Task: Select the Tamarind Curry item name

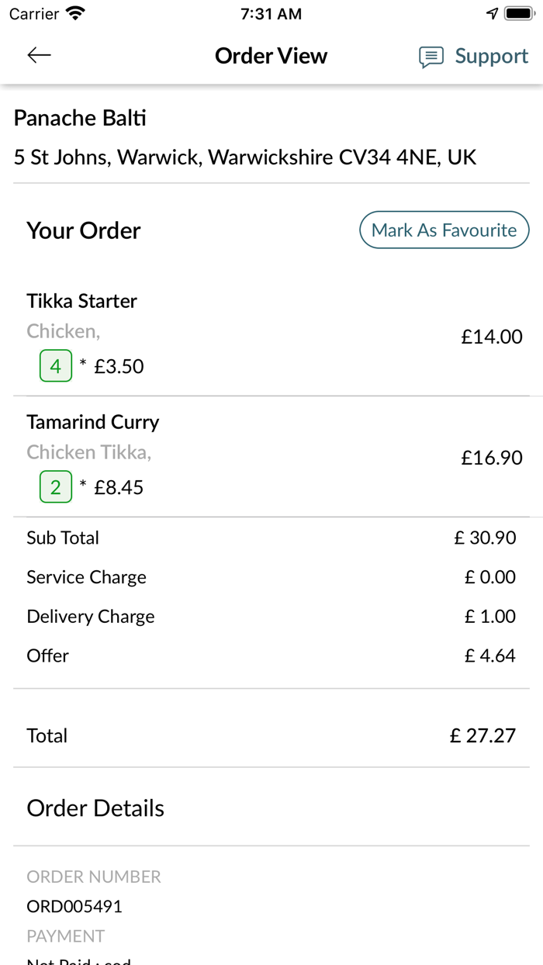Action: (x=92, y=422)
